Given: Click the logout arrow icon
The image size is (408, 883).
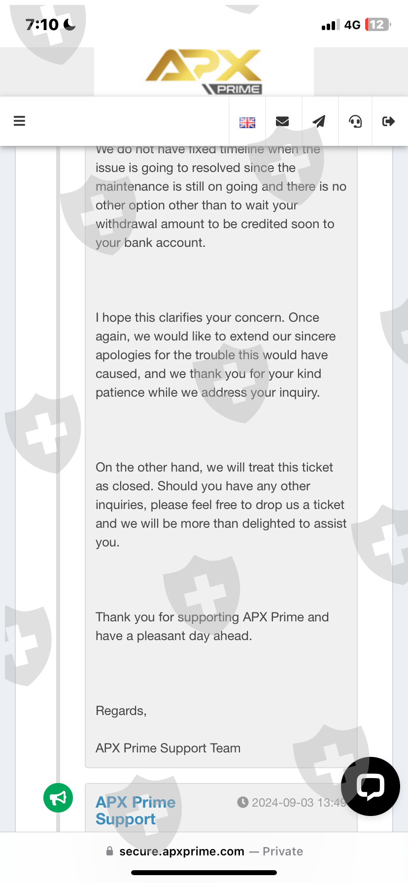Looking at the screenshot, I should tap(389, 121).
